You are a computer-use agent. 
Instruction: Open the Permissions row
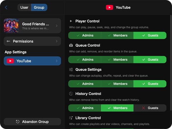[32, 41]
